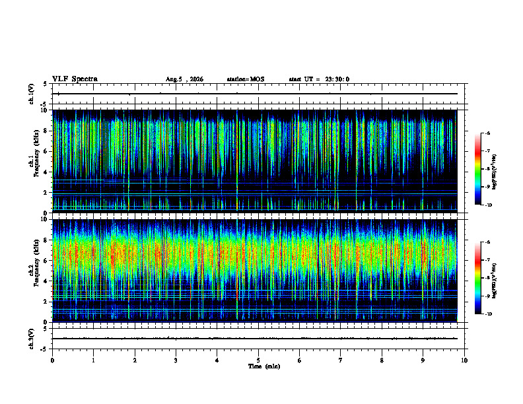Click the 'VLF Spectra' plot title

click(x=75, y=79)
